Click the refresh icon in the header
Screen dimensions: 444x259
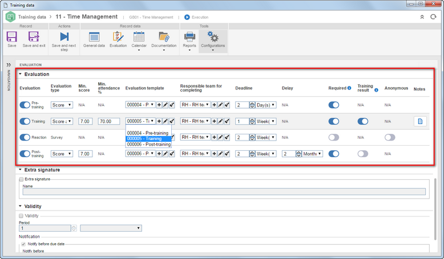tap(433, 17)
